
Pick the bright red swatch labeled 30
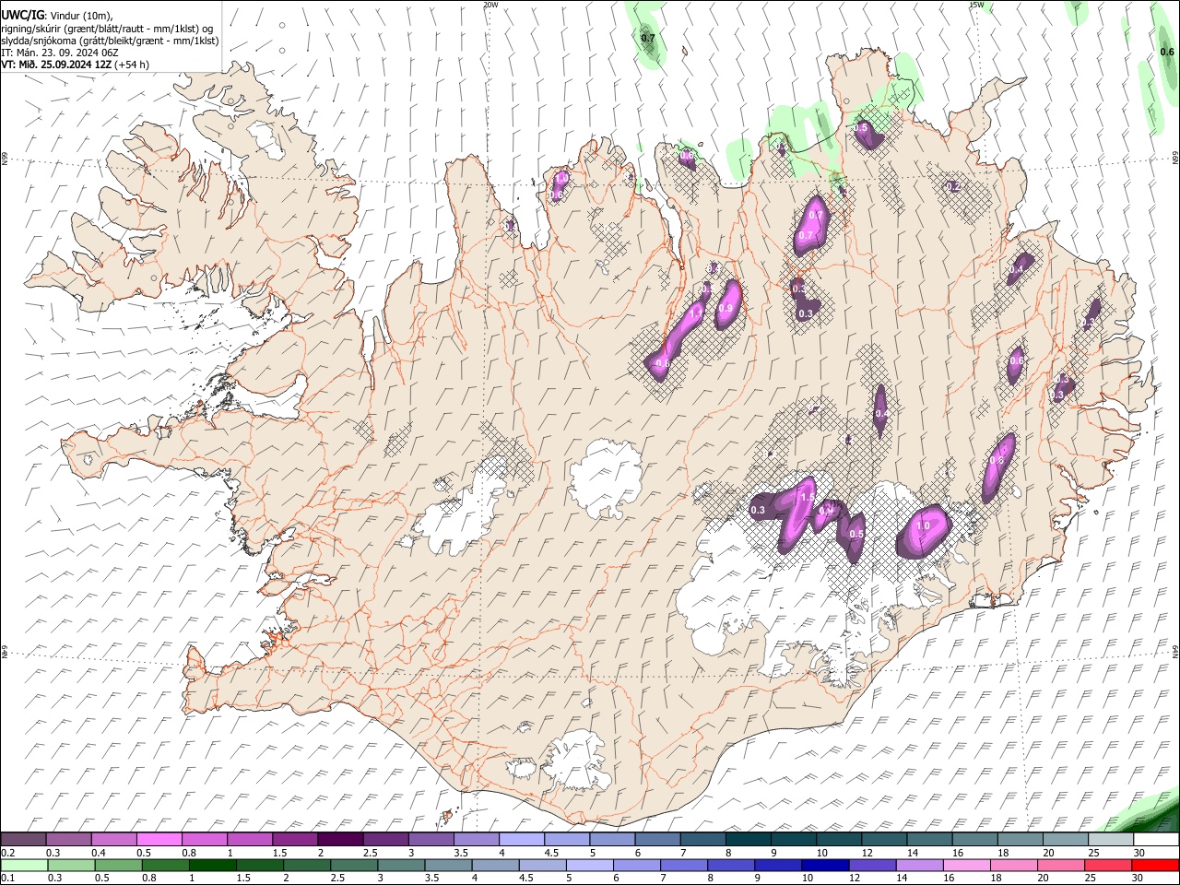[x=1154, y=865]
